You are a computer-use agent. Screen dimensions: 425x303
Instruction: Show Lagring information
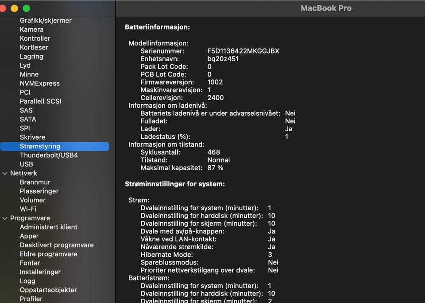point(31,56)
